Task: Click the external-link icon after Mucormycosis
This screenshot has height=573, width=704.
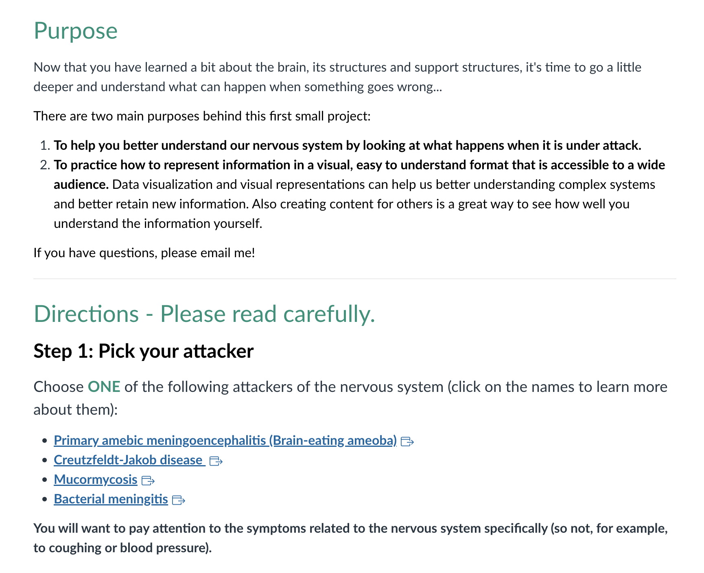Action: [148, 480]
